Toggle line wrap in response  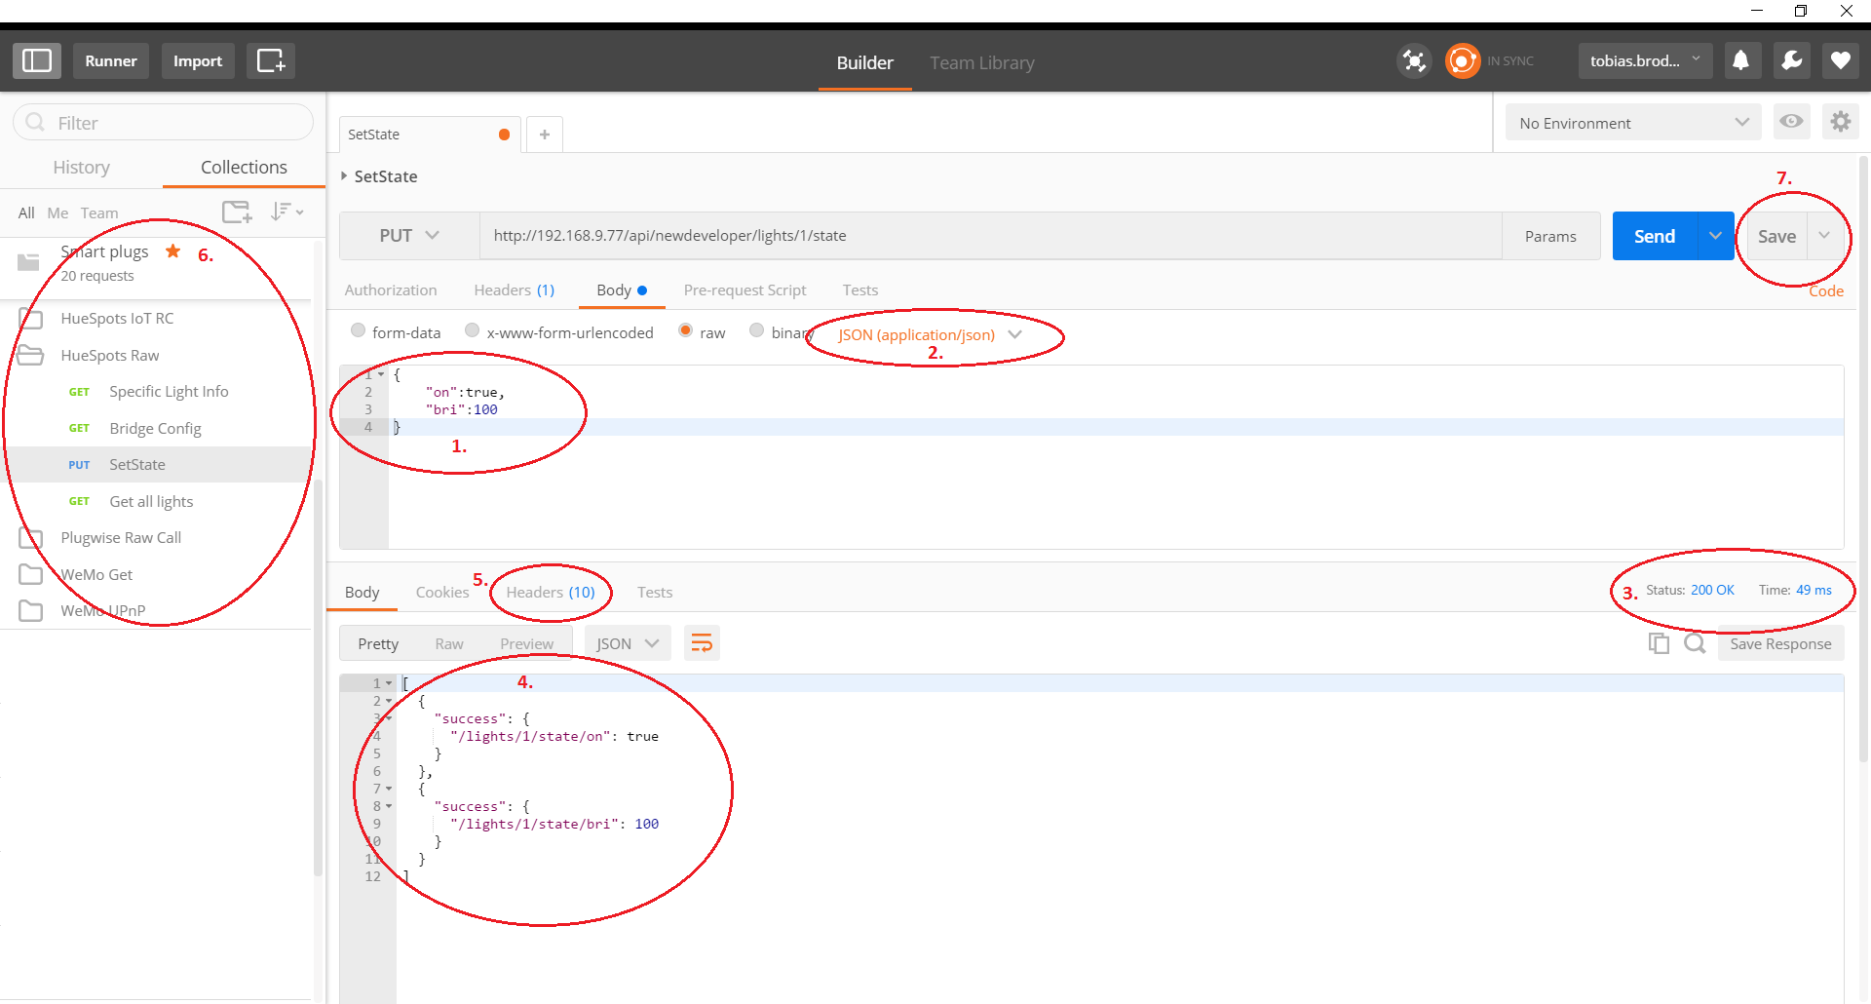(x=702, y=643)
